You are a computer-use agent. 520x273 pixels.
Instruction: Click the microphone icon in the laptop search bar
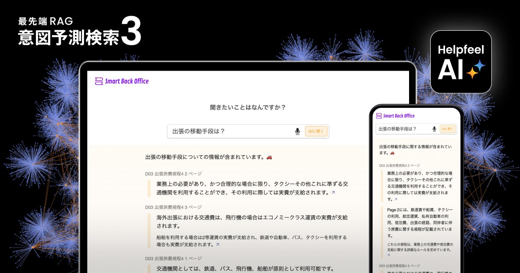click(297, 131)
